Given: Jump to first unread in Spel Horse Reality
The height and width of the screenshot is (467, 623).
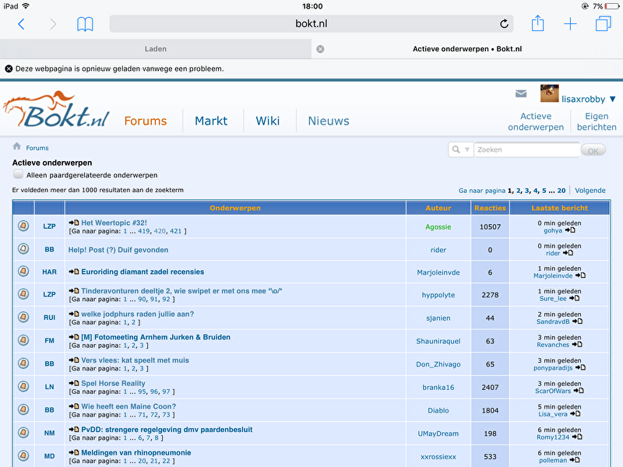Looking at the screenshot, I should [74, 383].
